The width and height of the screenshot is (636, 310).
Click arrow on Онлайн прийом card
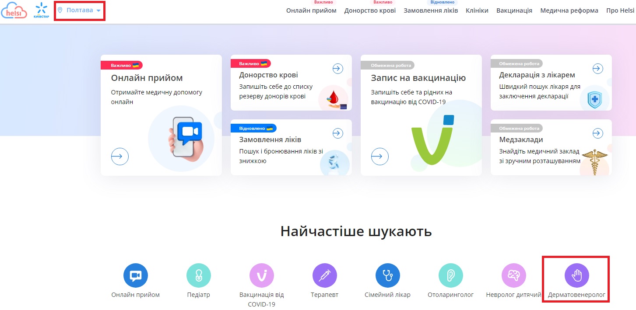click(120, 156)
